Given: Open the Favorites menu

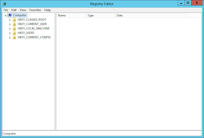Looking at the screenshot, I should coord(35,10).
